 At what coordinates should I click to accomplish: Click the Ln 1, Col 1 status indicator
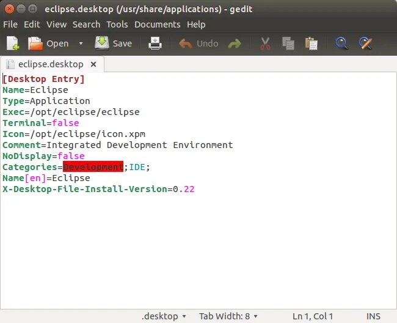tap(313, 316)
